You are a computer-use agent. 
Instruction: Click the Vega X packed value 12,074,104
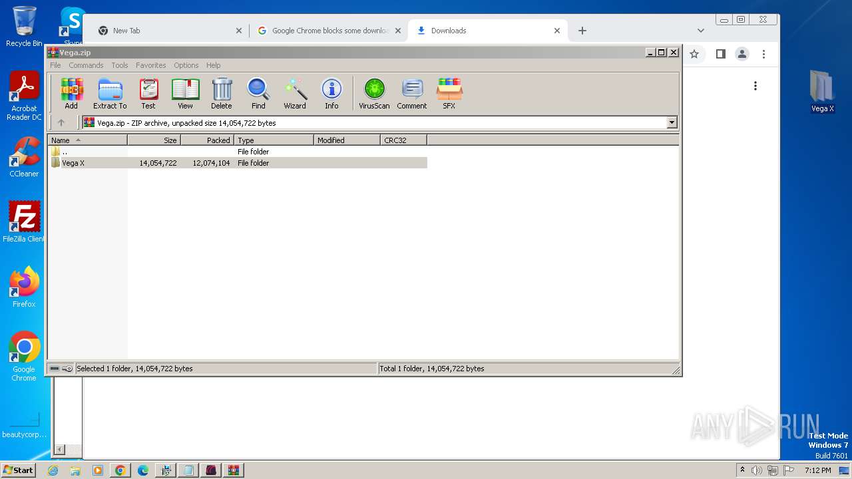coord(211,163)
